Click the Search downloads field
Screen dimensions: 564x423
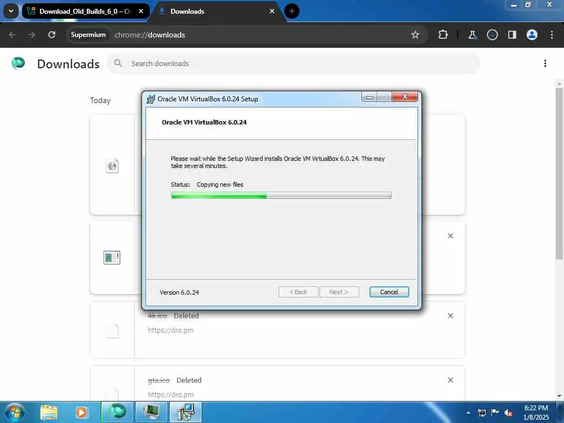coord(293,64)
